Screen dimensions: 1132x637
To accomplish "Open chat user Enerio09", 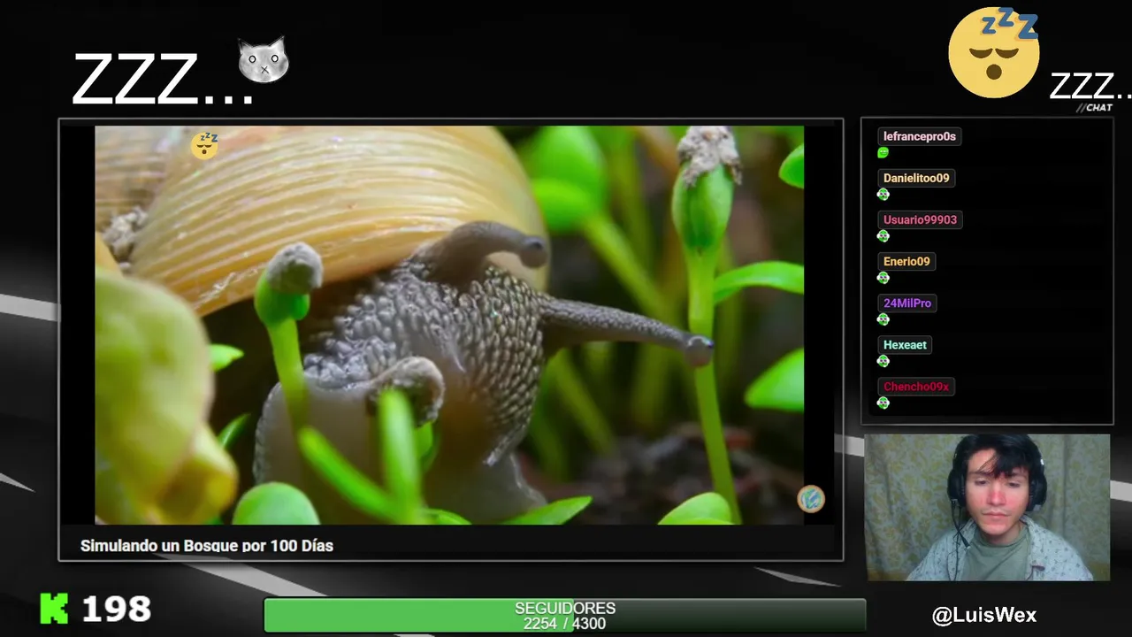I will (x=906, y=261).
